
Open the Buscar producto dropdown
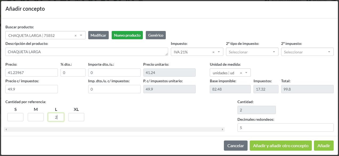coord(81,35)
